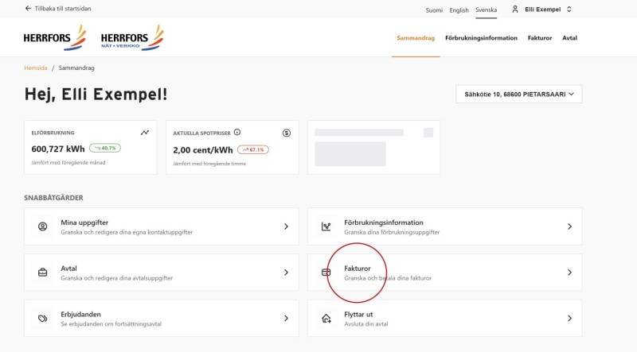637x352 pixels.
Task: Click the green 40.7% change badge
Action: coord(105,148)
